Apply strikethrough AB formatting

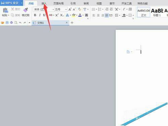click(51, 15)
